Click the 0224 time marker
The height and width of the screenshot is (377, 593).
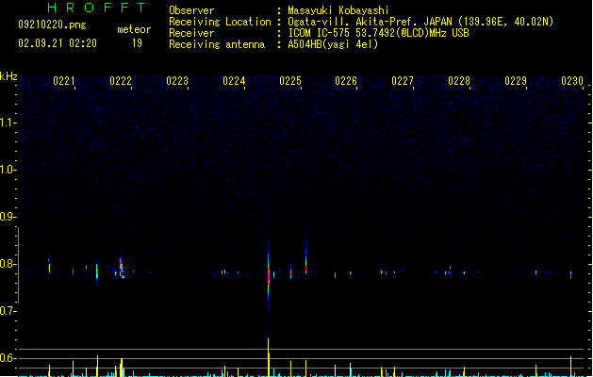pyautogui.click(x=234, y=81)
